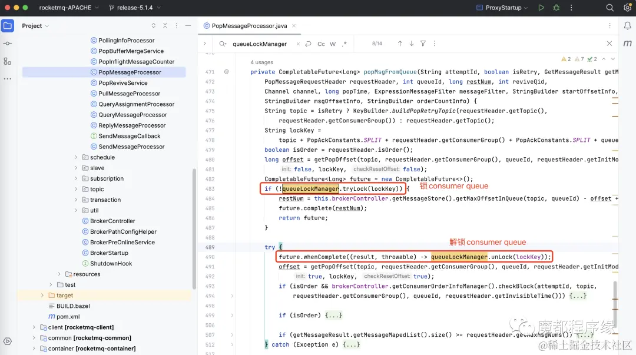The height and width of the screenshot is (355, 636).
Task: Go to previous search occurrence
Action: [400, 44]
